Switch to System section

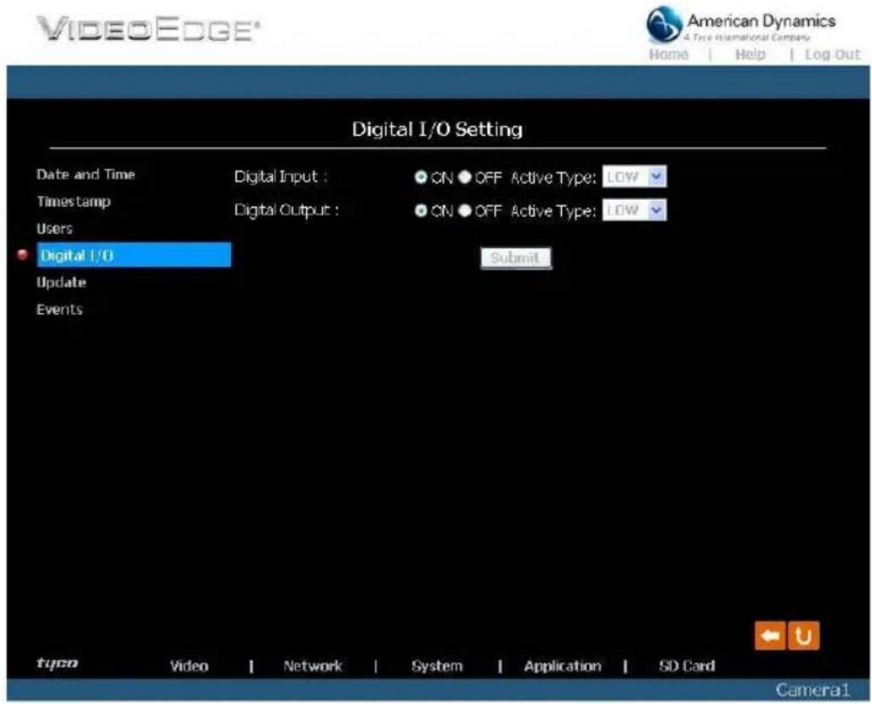click(437, 666)
